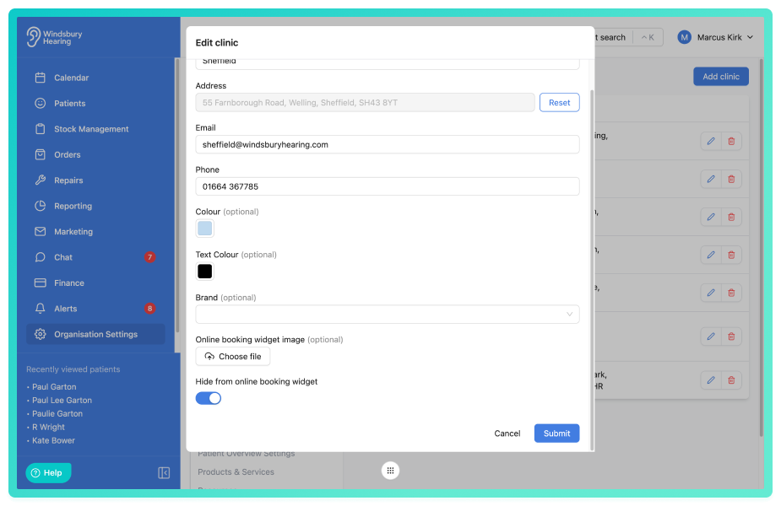Click the Choose file upload button
781x506 pixels.
point(232,356)
